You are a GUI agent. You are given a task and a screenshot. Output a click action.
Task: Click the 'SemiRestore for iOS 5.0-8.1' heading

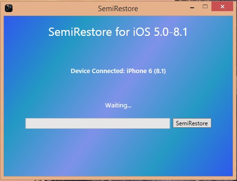coord(118,32)
